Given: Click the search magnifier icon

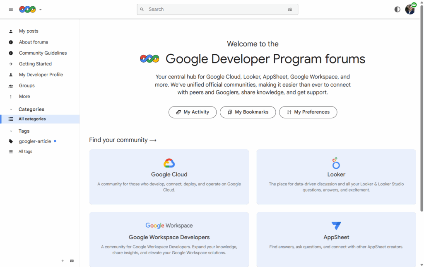Looking at the screenshot, I should [142, 10].
